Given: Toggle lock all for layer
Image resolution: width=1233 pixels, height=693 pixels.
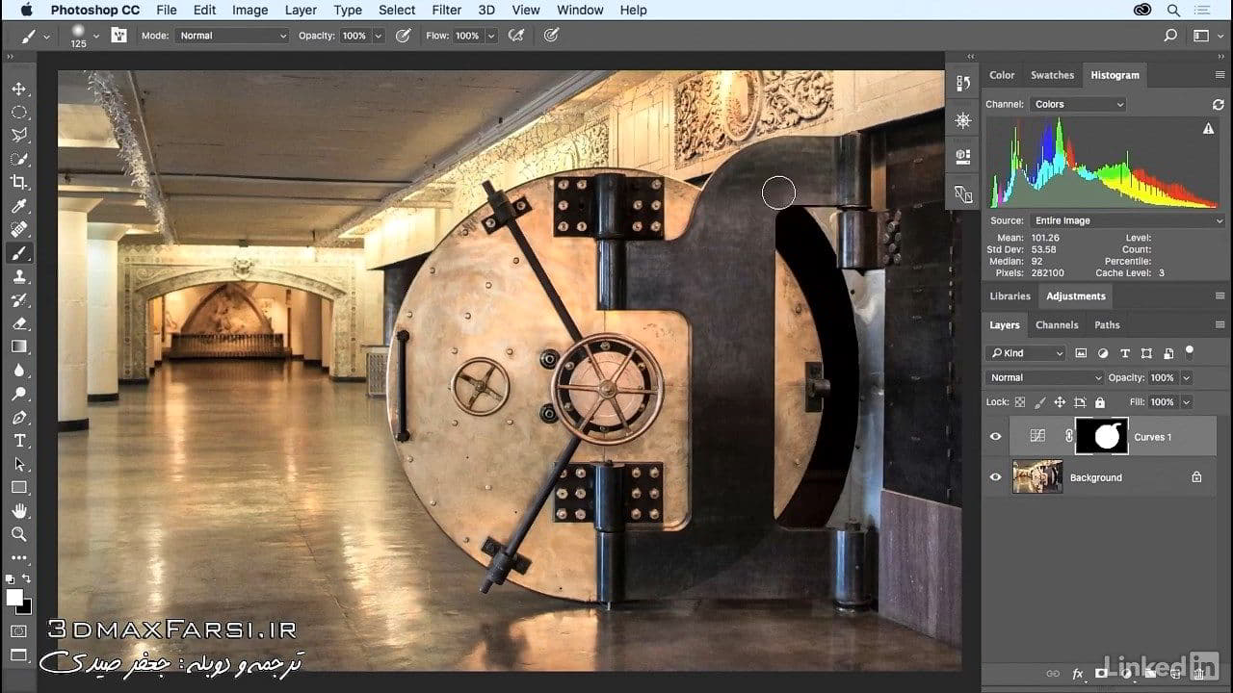Looking at the screenshot, I should tap(1100, 402).
